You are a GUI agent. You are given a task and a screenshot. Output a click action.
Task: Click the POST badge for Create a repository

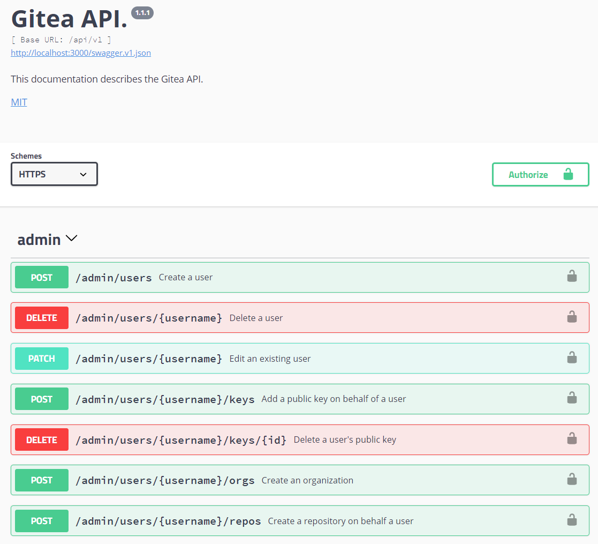[42, 521]
